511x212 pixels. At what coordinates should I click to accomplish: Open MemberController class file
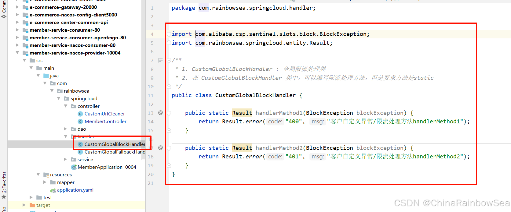click(105, 121)
